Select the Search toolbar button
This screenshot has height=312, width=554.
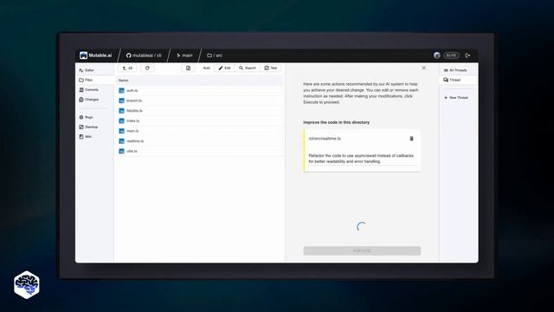248,68
